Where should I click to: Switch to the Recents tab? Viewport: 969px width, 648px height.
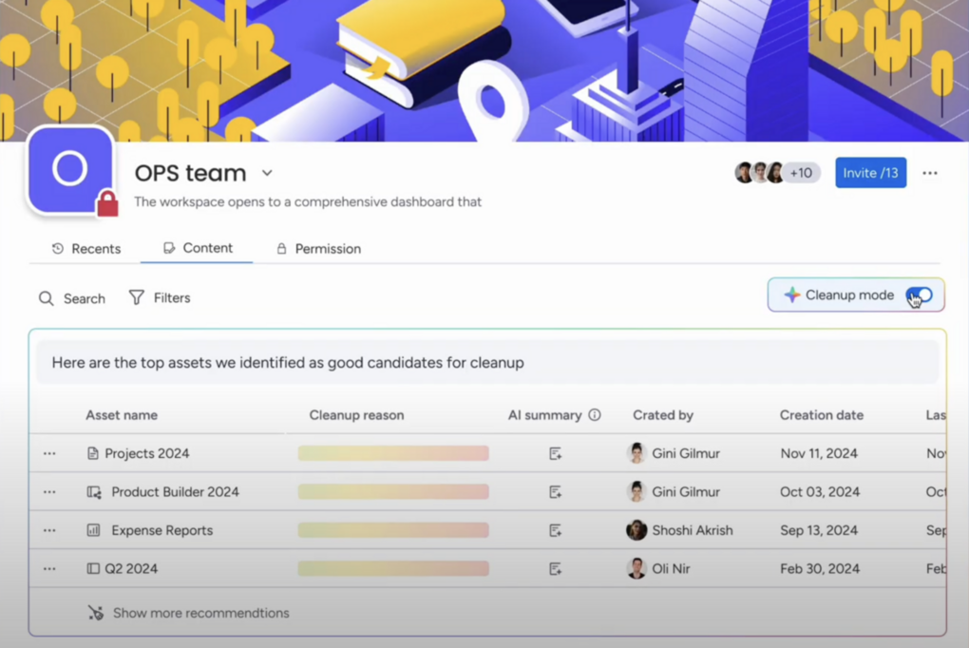(x=86, y=249)
